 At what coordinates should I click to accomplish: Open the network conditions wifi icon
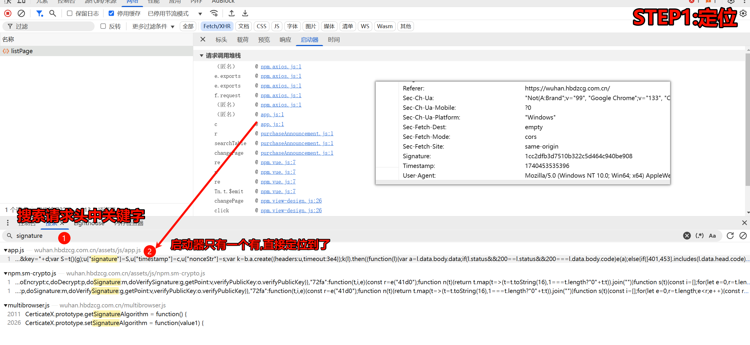tap(214, 14)
